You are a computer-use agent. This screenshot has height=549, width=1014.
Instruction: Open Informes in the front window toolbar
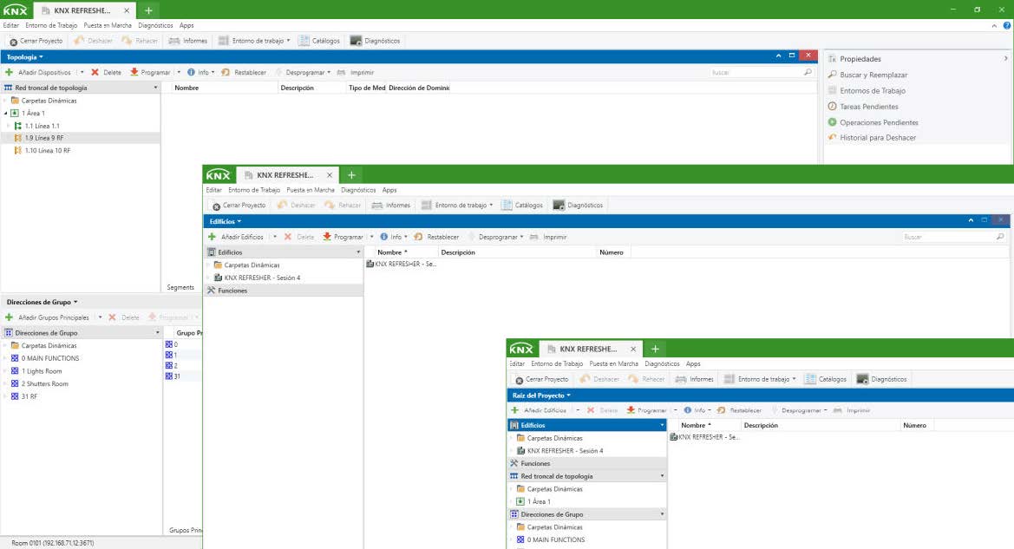click(695, 379)
